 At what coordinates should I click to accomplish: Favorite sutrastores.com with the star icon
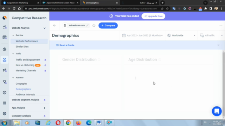(x=94, y=26)
